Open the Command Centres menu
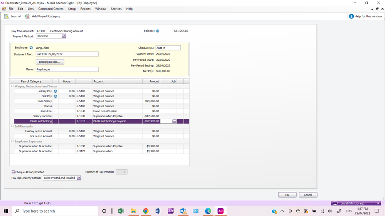 click(51, 9)
